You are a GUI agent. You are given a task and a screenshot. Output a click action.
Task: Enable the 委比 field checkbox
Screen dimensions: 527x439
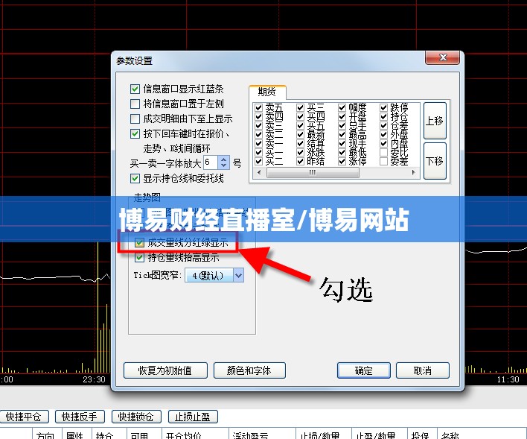click(383, 153)
